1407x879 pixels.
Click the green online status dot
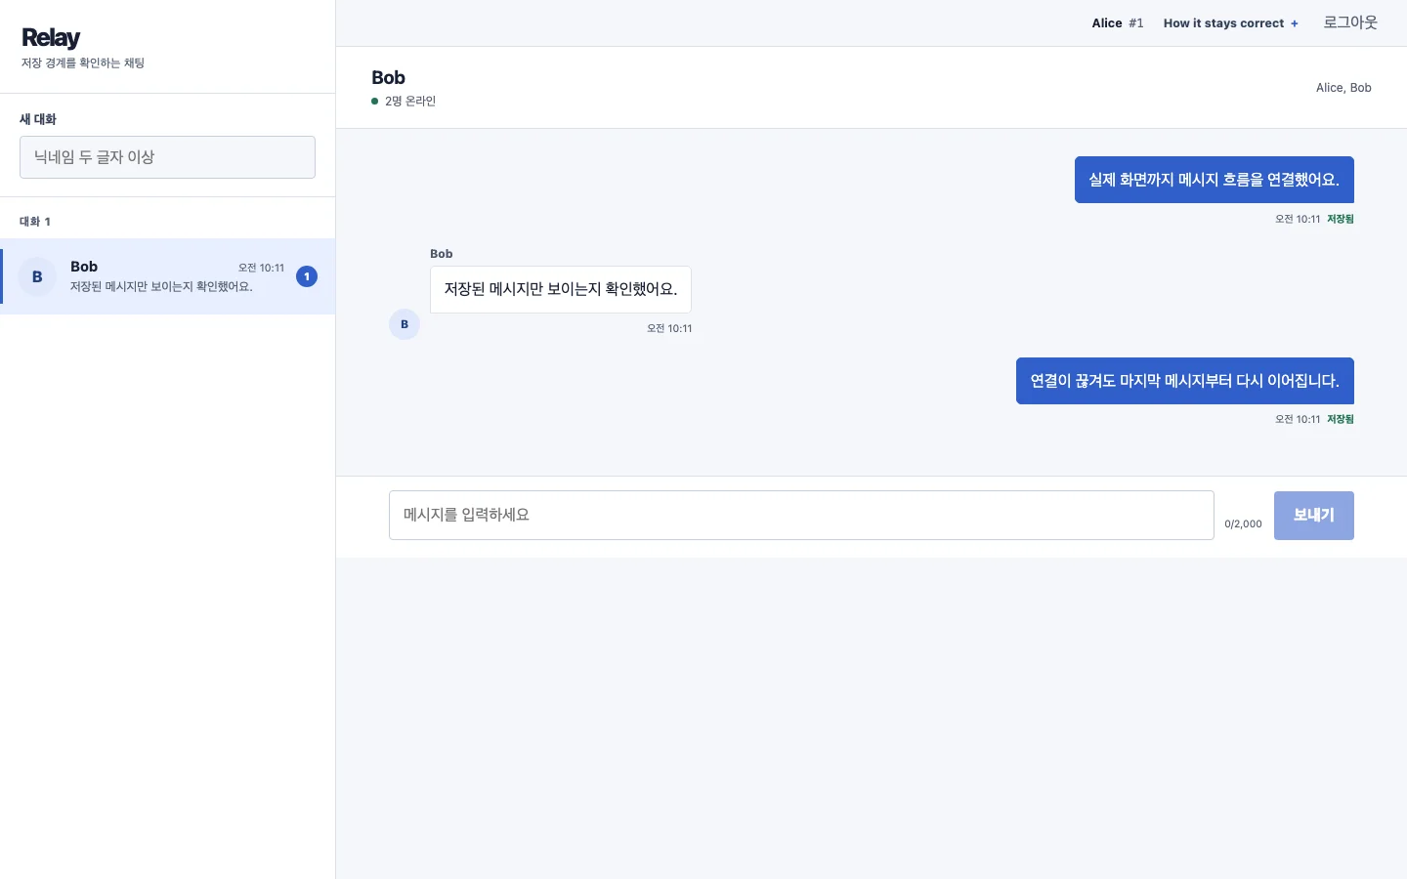coord(374,101)
